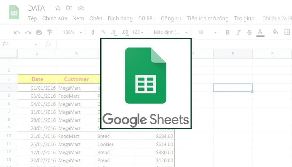
Task: Select cell with 01/01/2016
Action: coord(37,88)
